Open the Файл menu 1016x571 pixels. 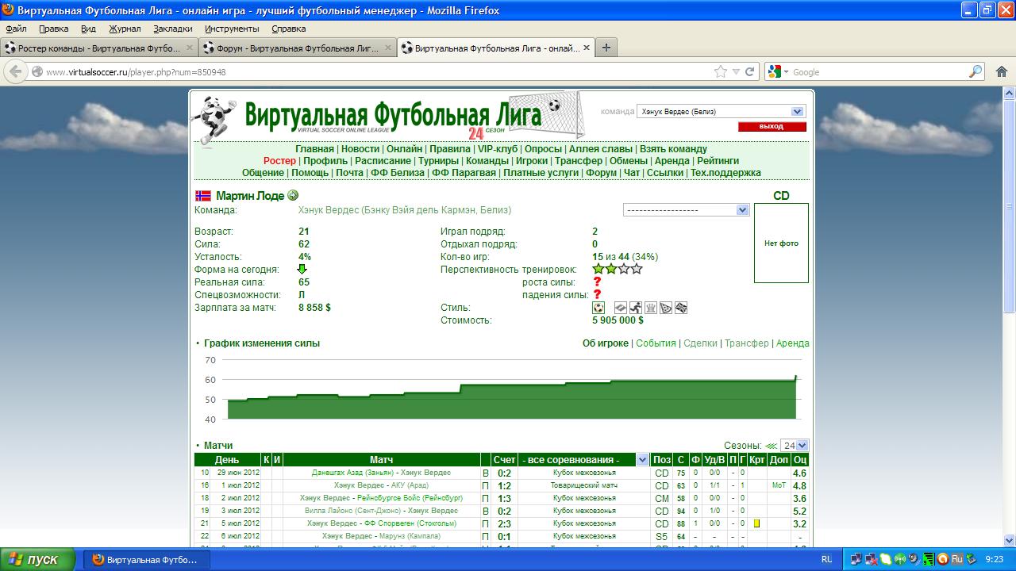(x=16, y=29)
